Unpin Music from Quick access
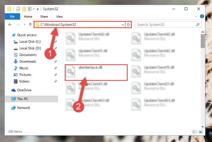This screenshot has width=212, height=142. [x=56, y=68]
